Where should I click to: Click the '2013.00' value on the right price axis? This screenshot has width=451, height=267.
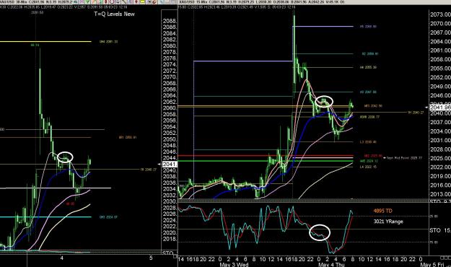(x=440, y=194)
